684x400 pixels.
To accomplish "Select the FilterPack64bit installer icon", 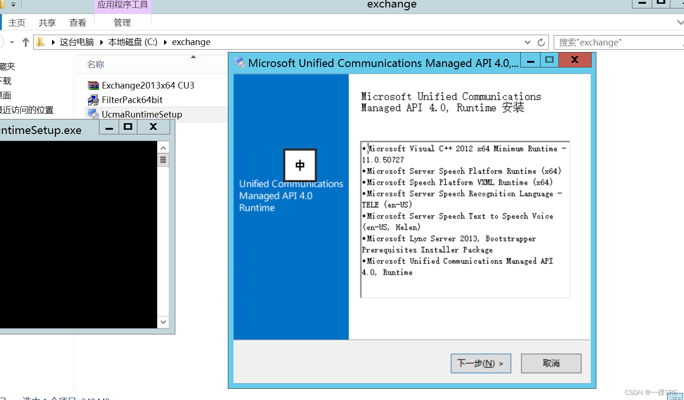I will 93,100.
